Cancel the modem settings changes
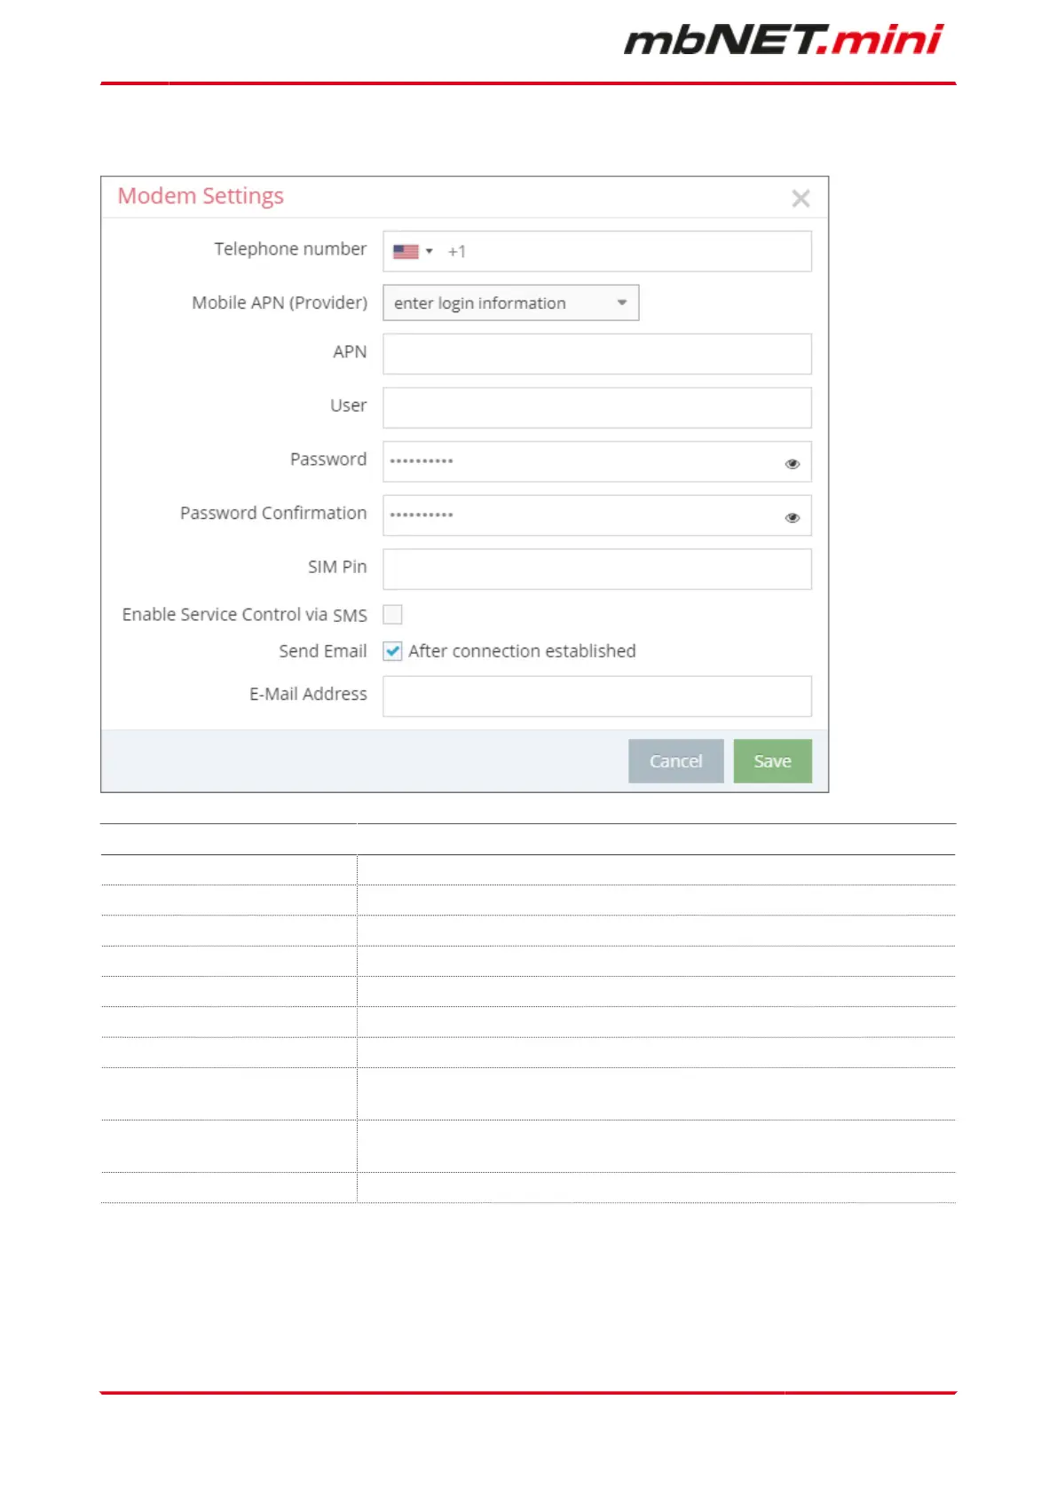Screen dimensions: 1057x1494 [x=676, y=761]
